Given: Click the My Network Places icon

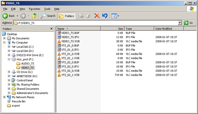Looking at the screenshot, I should 9,97.
